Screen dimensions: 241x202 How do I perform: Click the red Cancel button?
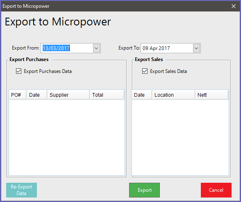(216, 190)
